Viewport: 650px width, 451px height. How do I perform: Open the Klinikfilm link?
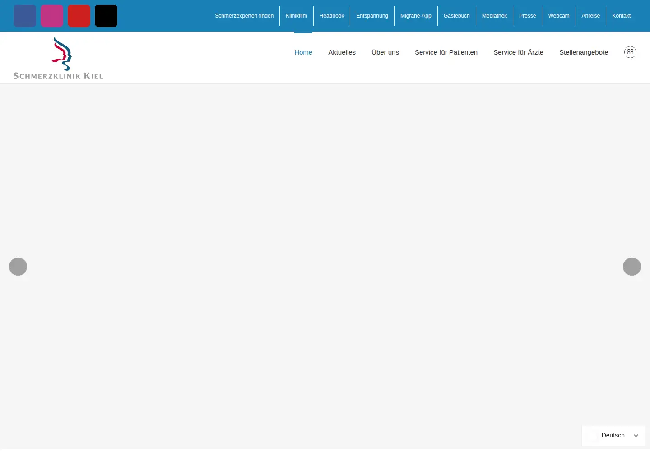296,16
